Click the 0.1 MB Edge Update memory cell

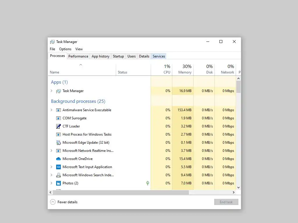(183, 143)
